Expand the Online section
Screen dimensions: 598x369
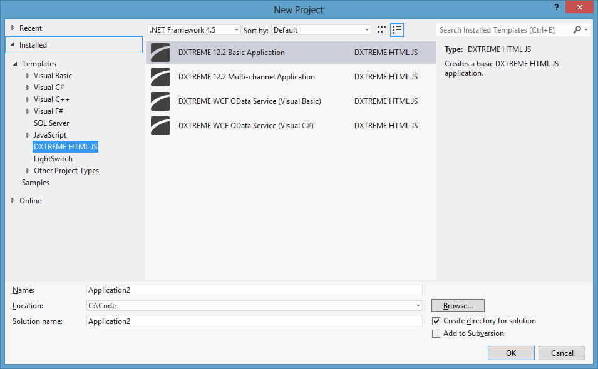pyautogui.click(x=13, y=200)
